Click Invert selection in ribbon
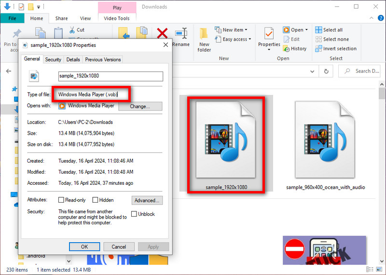This screenshot has width=386, height=275. pos(336,49)
